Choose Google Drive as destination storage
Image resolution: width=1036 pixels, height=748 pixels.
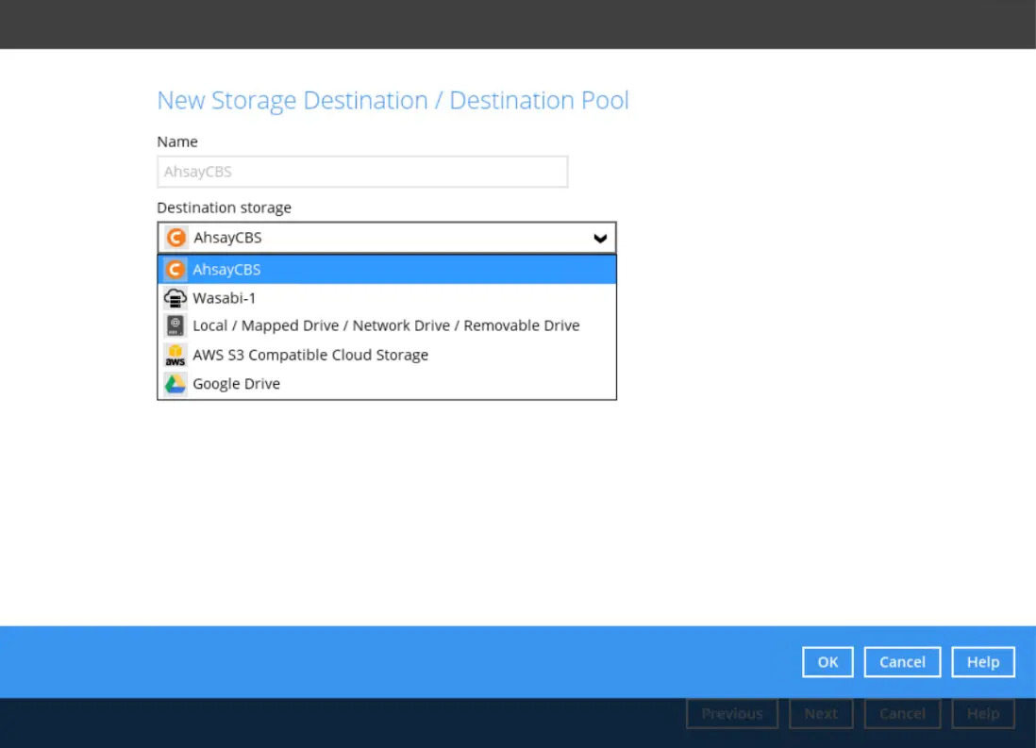point(236,384)
